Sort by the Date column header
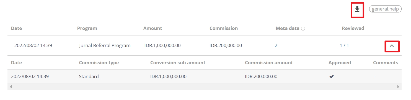 (16, 28)
